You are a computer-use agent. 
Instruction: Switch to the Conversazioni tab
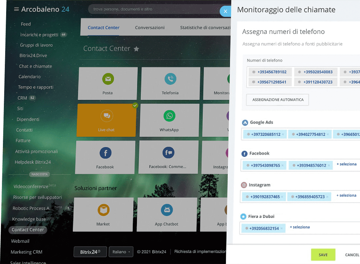tap(150, 28)
